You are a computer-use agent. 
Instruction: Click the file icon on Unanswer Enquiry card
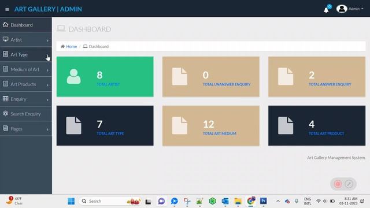(180, 76)
